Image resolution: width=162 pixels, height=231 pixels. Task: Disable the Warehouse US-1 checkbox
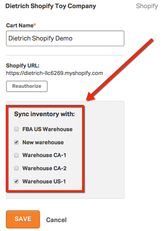tap(16, 181)
